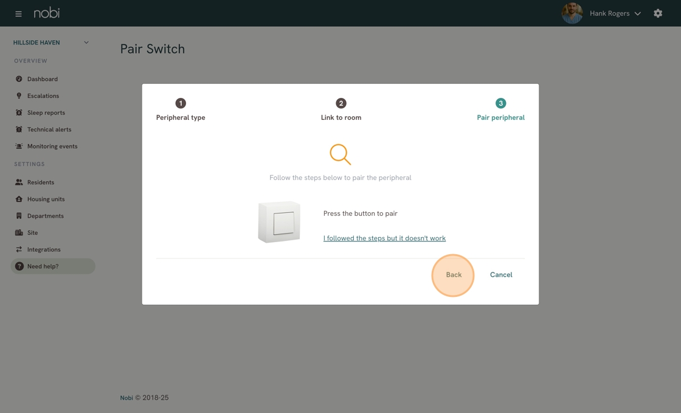Image resolution: width=681 pixels, height=413 pixels.
Task: Open Monitoring events menu item
Action: [x=52, y=147]
